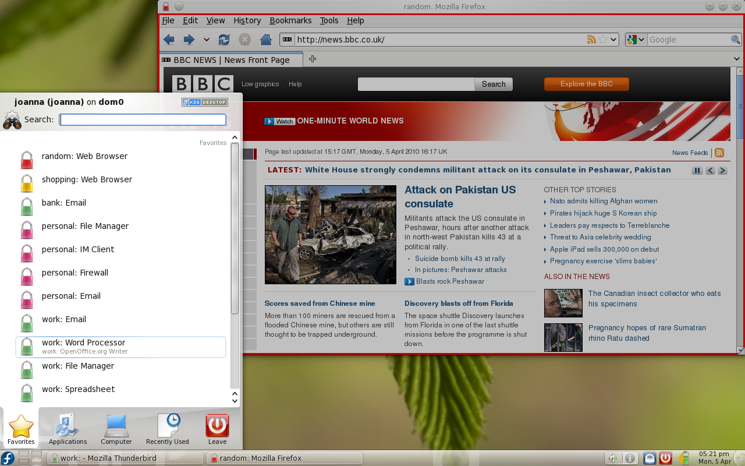The height and width of the screenshot is (466, 745).
Task: Launch work: Word Processor from favorites
Action: 120,347
